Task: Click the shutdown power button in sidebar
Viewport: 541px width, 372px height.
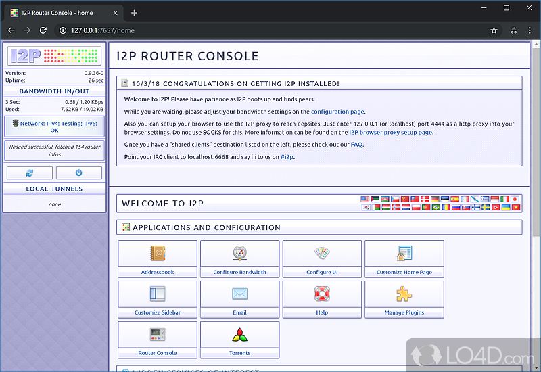Action: (79, 173)
